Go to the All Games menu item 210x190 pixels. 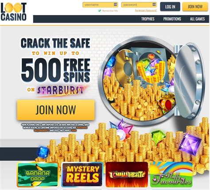(x=198, y=19)
